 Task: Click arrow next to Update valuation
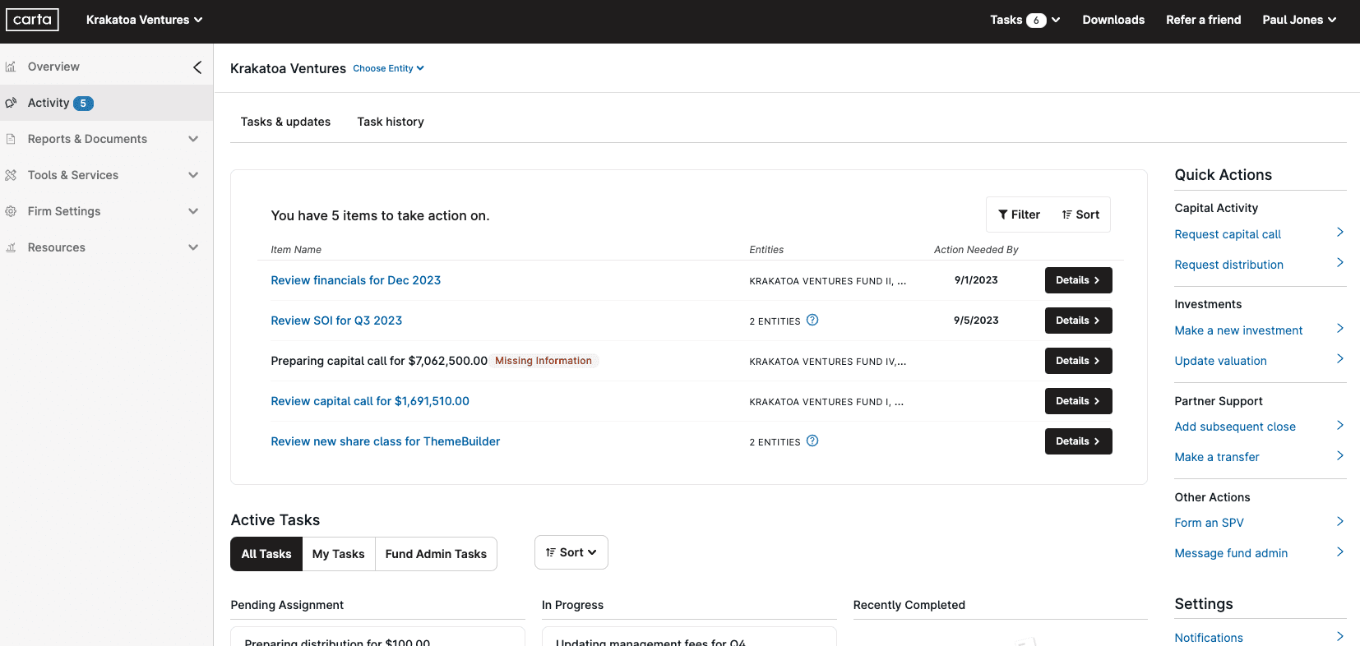1340,359
